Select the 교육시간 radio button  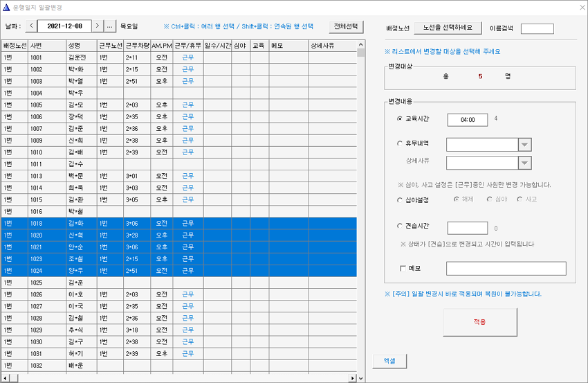(400, 118)
